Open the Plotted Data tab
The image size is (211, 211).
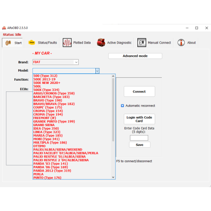click(76, 43)
